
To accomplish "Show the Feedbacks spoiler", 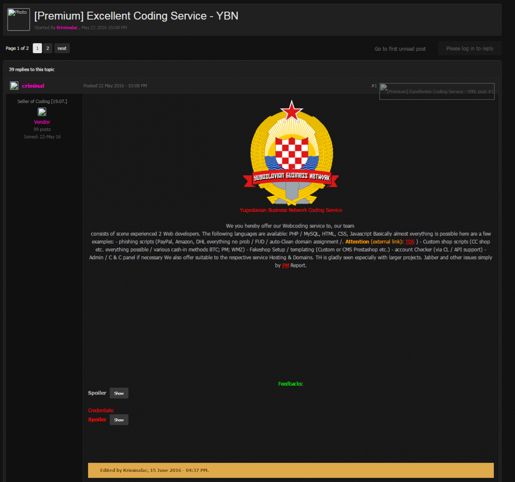I will (119, 393).
